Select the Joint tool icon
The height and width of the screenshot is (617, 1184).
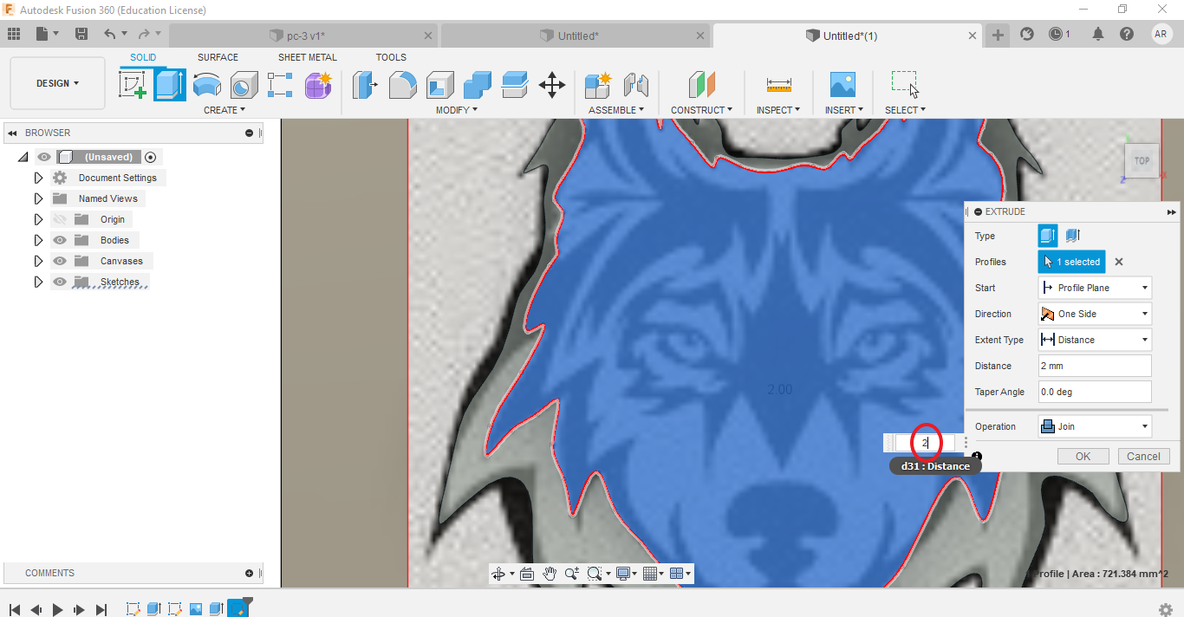(636, 85)
